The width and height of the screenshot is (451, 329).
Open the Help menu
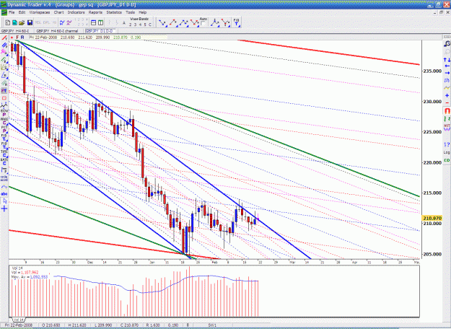pyautogui.click(x=143, y=12)
